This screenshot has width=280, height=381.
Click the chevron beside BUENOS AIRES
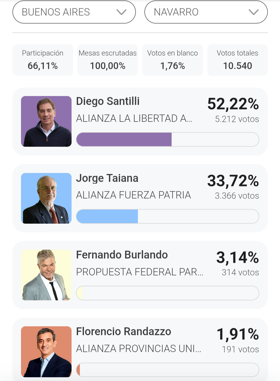click(x=121, y=12)
